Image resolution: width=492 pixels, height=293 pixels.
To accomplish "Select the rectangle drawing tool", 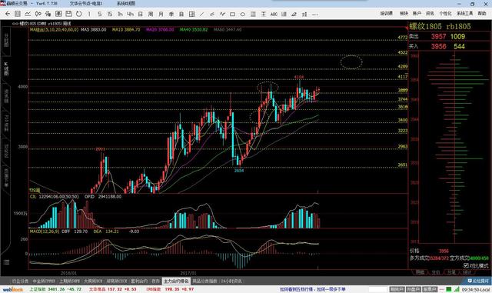I will pyautogui.click(x=232, y=14).
